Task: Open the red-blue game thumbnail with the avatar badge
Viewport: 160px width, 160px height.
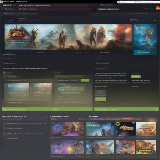Action: coord(125,147)
